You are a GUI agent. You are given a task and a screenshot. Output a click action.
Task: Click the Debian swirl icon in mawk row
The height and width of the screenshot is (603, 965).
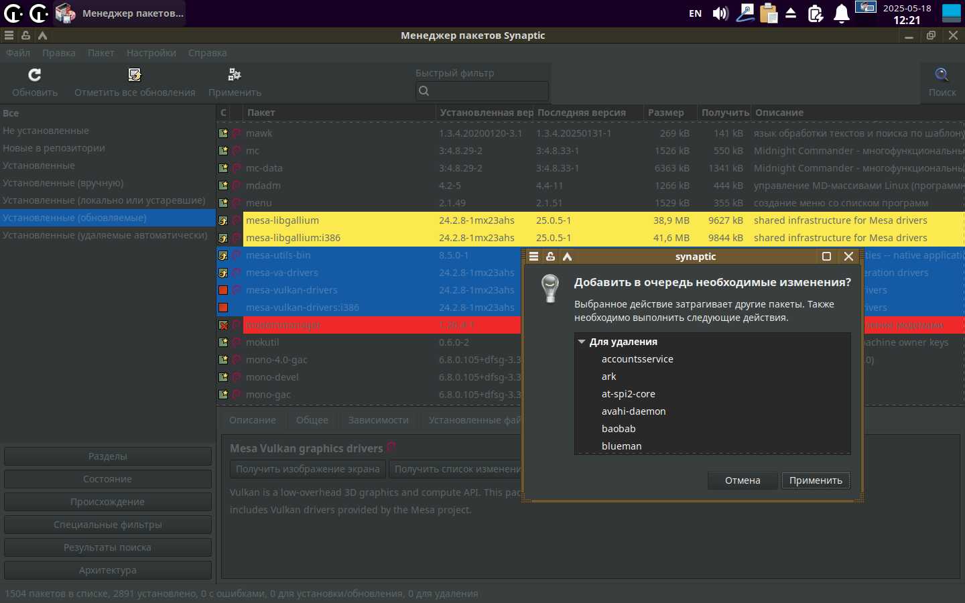tap(236, 133)
